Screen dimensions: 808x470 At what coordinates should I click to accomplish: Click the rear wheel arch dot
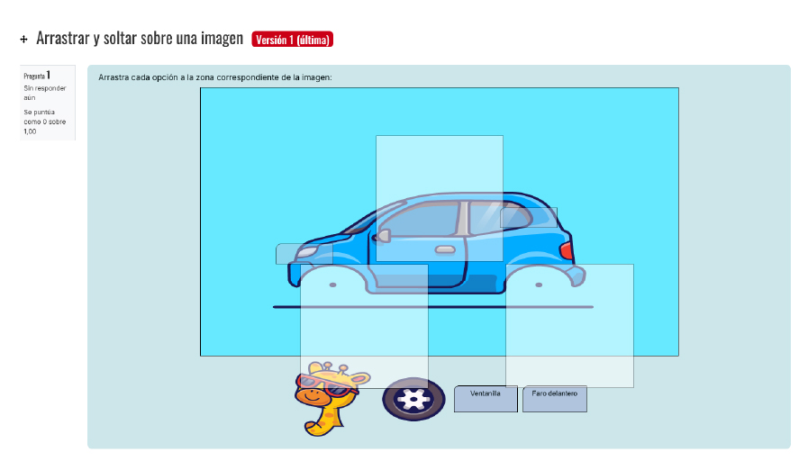[x=539, y=285]
